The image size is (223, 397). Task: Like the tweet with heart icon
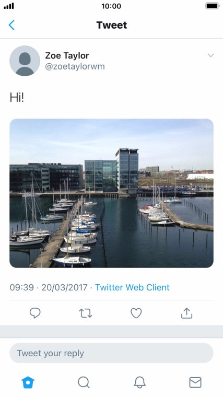pyautogui.click(x=136, y=313)
